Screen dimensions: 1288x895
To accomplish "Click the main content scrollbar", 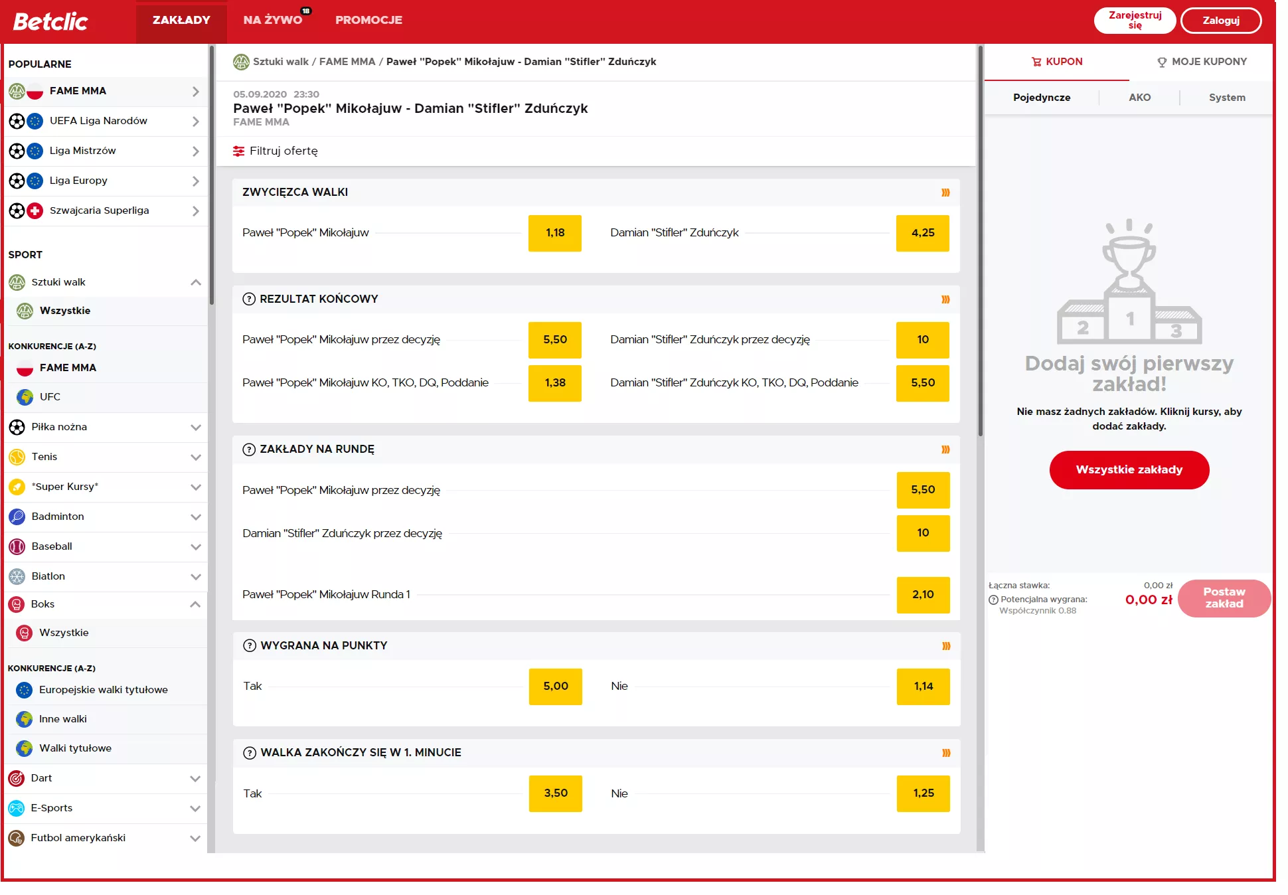I will [x=980, y=241].
